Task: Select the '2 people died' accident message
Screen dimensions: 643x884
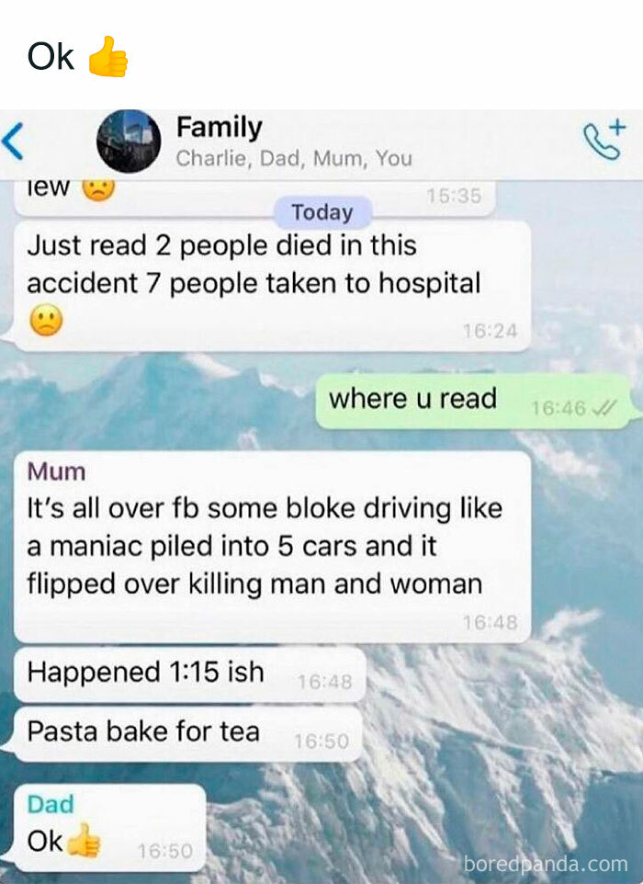Action: tap(272, 285)
